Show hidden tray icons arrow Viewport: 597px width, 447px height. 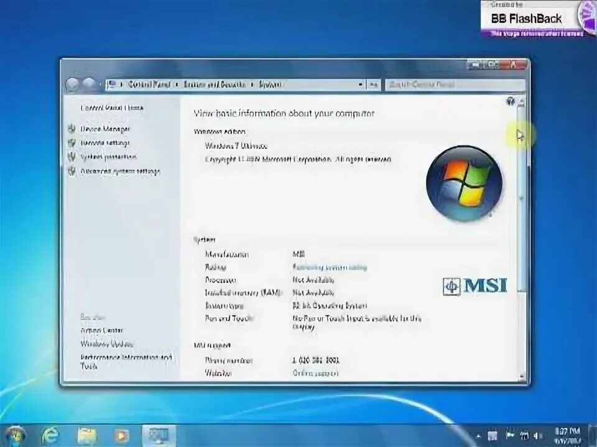pos(479,436)
